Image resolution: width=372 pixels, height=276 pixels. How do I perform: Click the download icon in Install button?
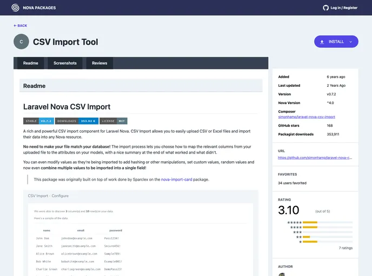[322, 42]
